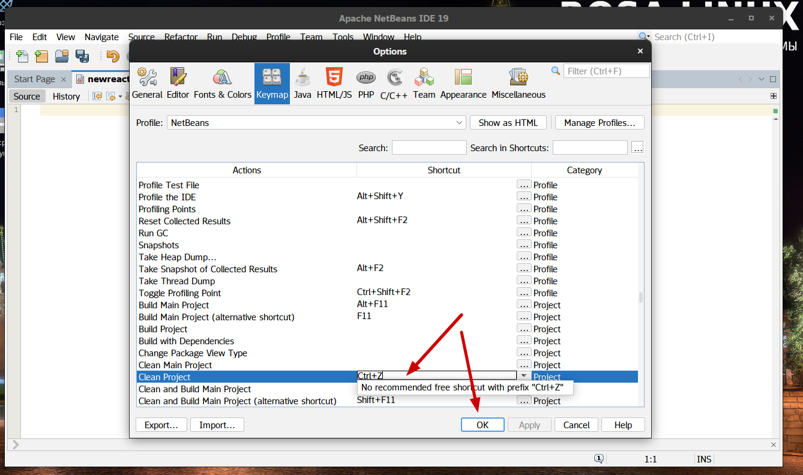This screenshot has width=803, height=475.
Task: Click Manage Profiles... button
Action: (x=600, y=122)
